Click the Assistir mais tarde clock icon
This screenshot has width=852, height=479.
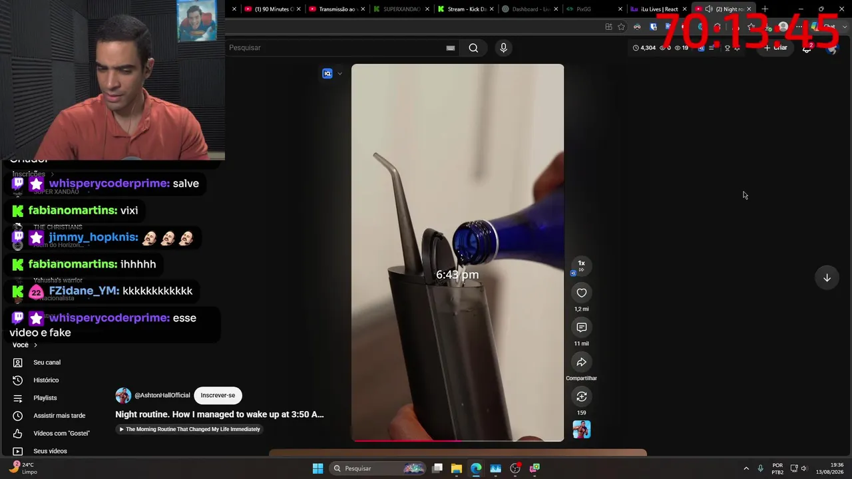coord(18,416)
